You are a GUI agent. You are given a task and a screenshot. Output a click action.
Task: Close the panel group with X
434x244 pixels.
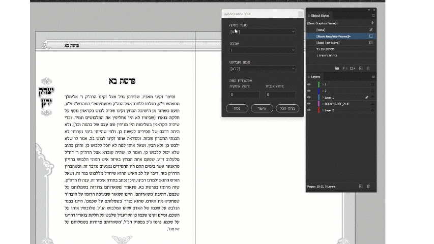coord(374,10)
